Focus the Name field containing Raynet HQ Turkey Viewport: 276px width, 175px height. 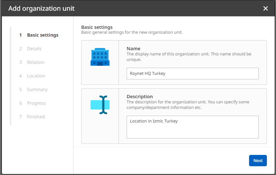click(x=193, y=74)
